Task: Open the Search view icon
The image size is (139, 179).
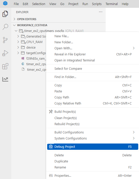Action: 5,27
